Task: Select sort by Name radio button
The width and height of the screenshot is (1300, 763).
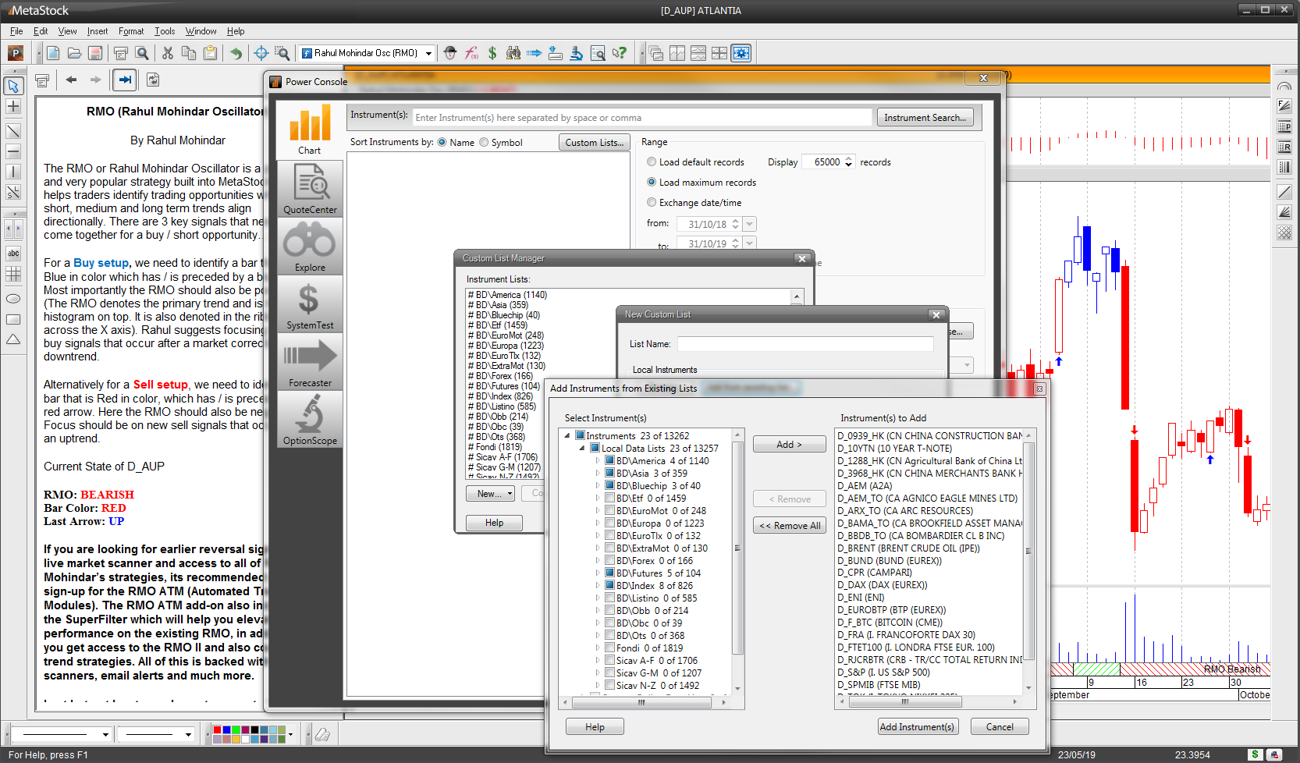Action: (x=442, y=142)
